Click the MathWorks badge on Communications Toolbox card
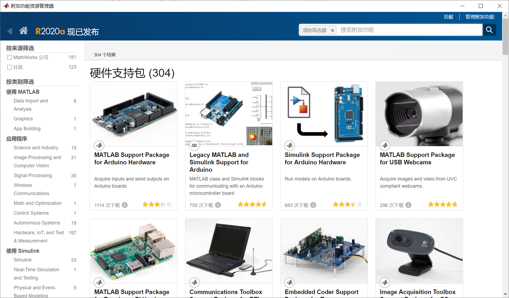 (194, 282)
